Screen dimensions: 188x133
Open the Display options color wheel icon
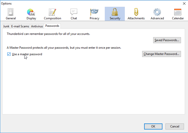pyautogui.click(x=31, y=12)
